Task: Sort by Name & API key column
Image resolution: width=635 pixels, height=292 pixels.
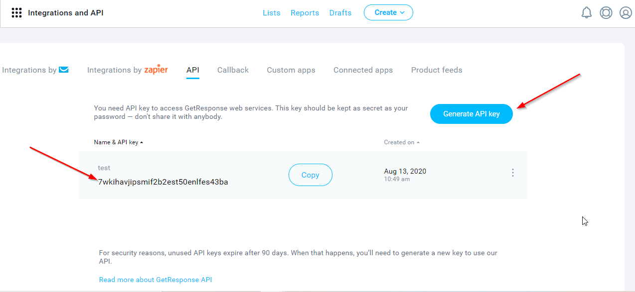Action: [x=119, y=142]
